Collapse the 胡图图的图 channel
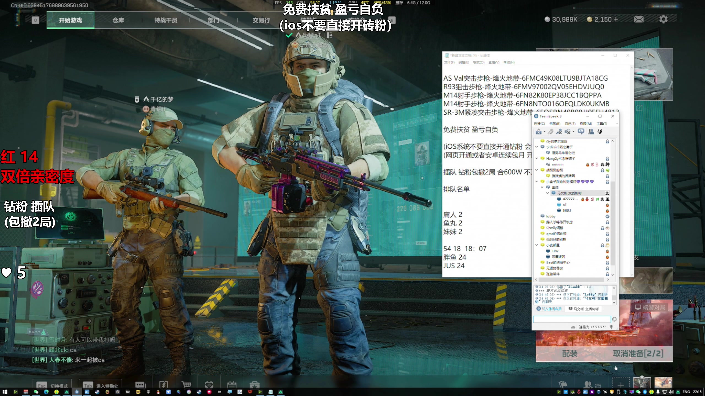Screen dimensions: 705x396 click(x=536, y=170)
